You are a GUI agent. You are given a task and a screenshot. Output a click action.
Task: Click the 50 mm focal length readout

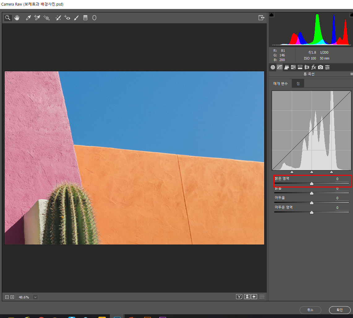(325, 58)
